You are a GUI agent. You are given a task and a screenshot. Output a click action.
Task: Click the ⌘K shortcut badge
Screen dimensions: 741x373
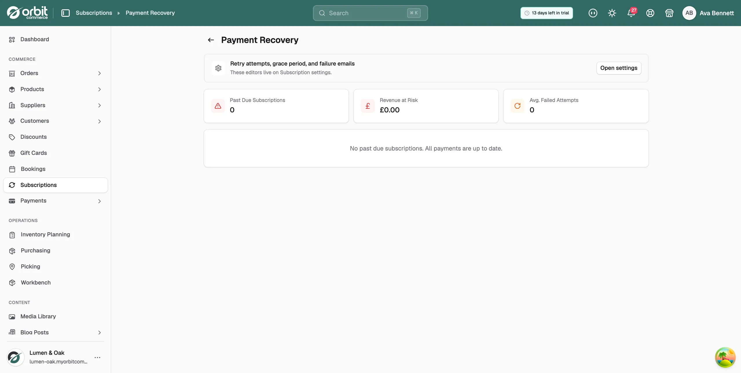click(x=414, y=13)
